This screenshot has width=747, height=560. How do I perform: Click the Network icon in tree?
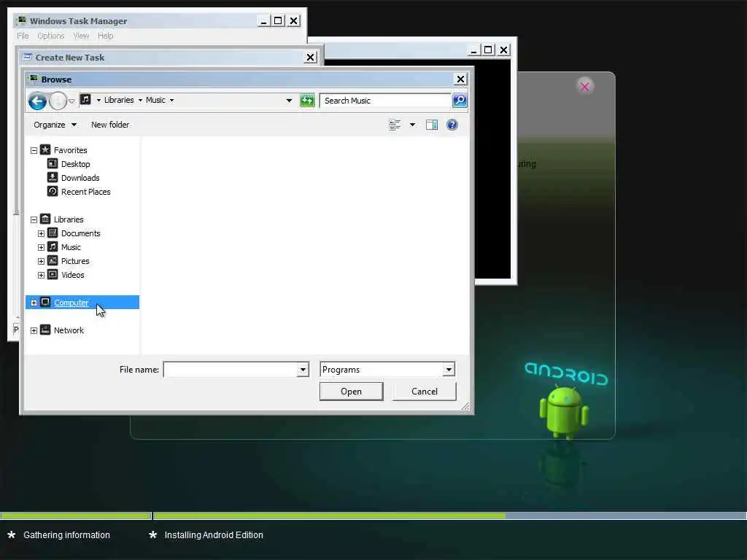pyautogui.click(x=45, y=330)
